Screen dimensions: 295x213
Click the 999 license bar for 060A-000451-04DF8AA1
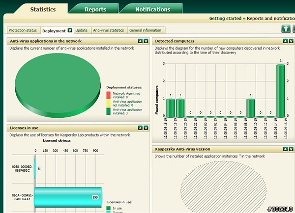point(68,197)
